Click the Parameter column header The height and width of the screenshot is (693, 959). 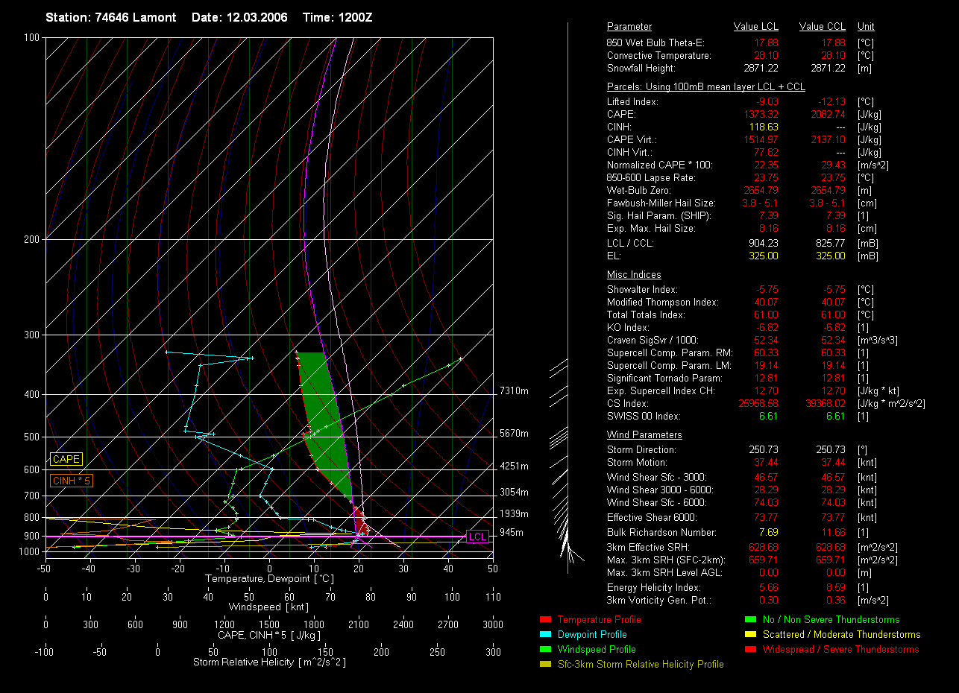(629, 27)
